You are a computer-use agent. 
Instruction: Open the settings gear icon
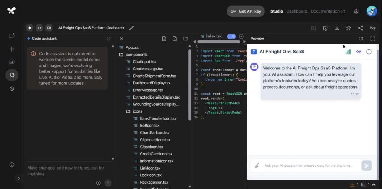[x=356, y=11]
